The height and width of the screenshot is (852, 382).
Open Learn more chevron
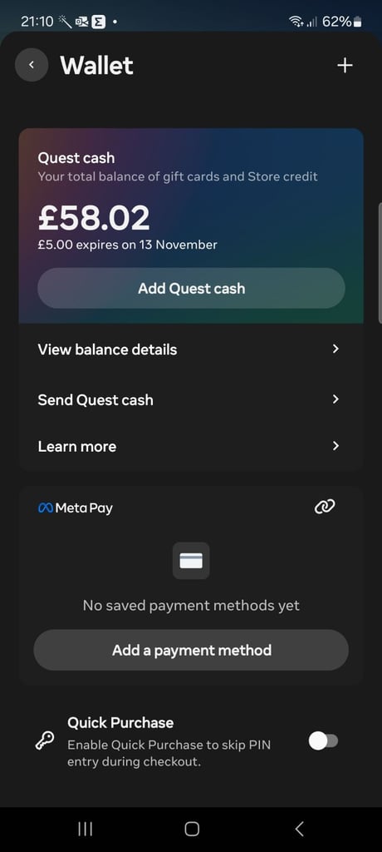click(335, 446)
